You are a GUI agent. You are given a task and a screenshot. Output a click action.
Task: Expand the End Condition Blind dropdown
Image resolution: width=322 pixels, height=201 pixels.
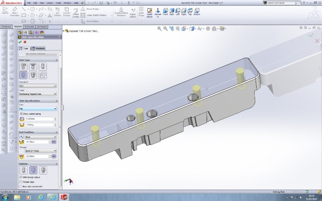[41, 137]
